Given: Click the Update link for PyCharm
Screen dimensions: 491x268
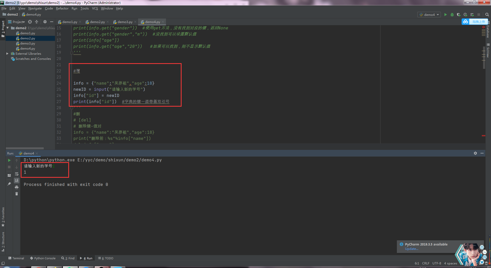Looking at the screenshot, I should pyautogui.click(x=411, y=249).
